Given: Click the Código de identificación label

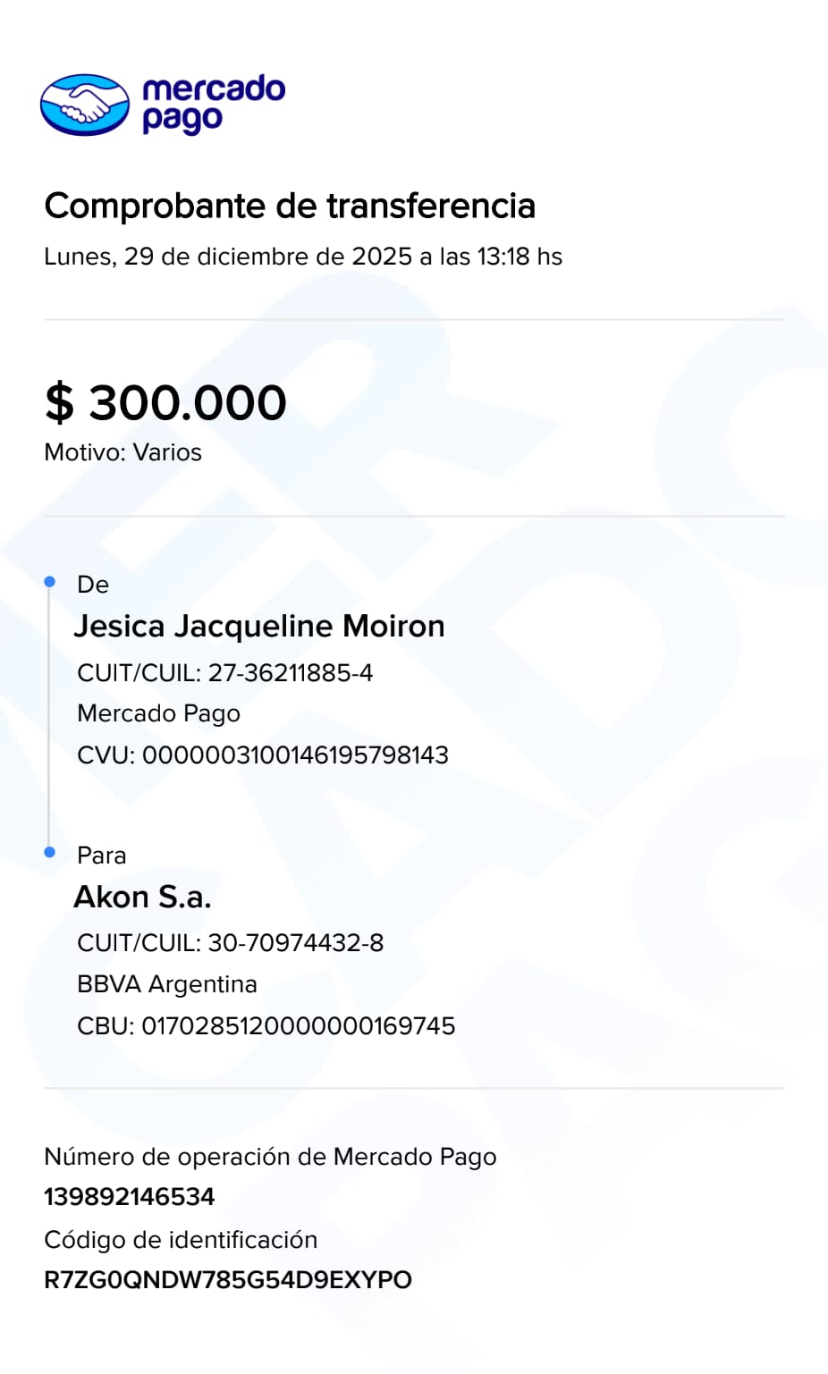Looking at the screenshot, I should pyautogui.click(x=181, y=1240).
